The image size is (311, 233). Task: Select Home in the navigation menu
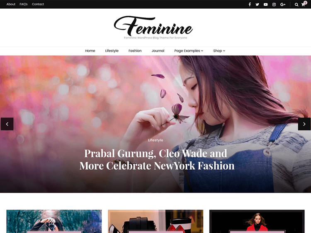90,50
